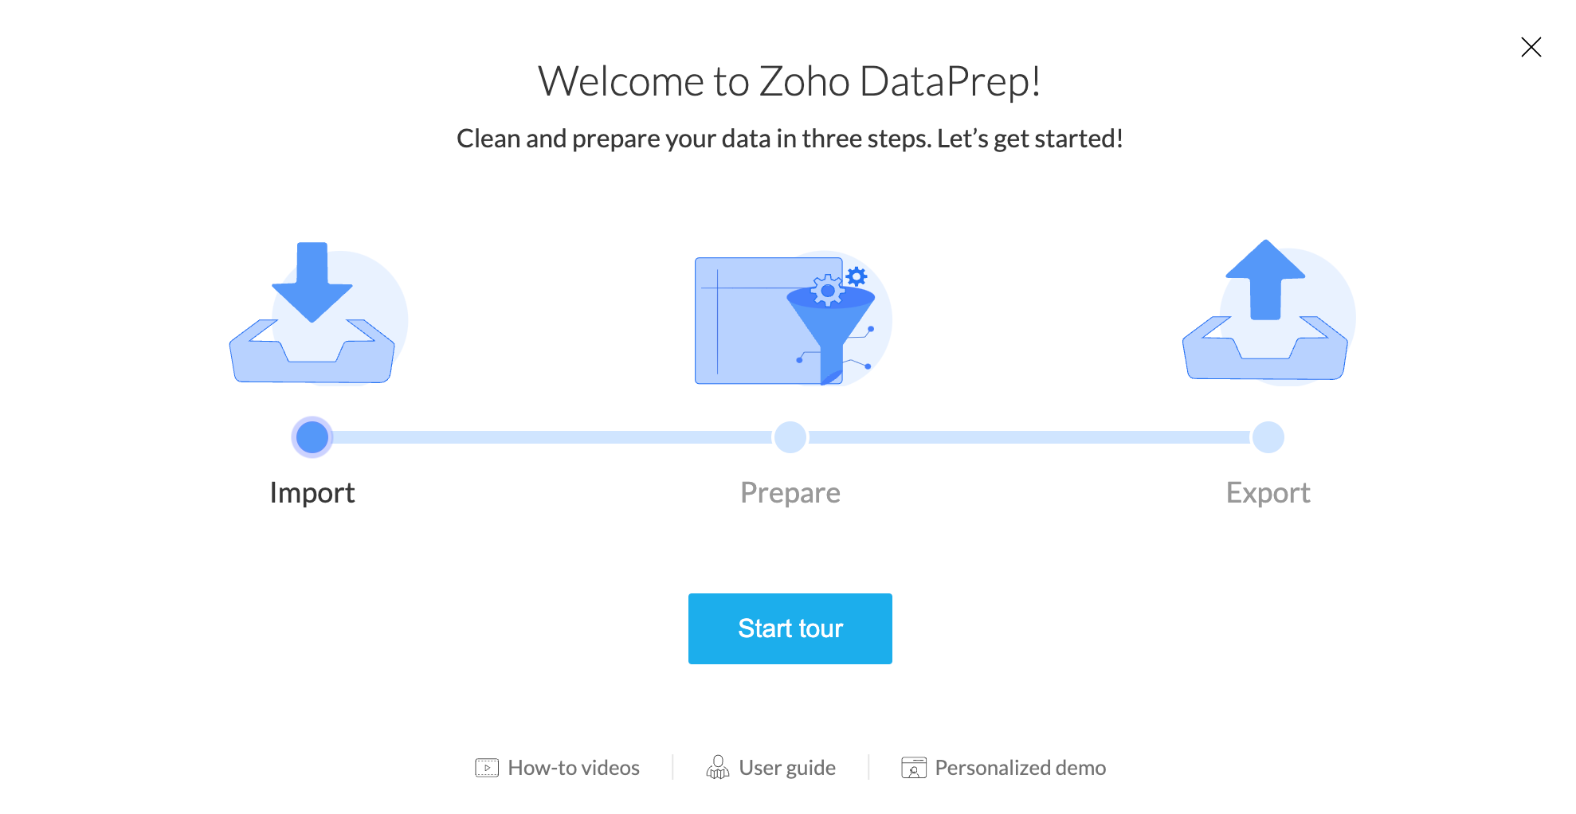Open the Personalized demo link
Viewport: 1576px width, 814px height.
click(x=1020, y=768)
